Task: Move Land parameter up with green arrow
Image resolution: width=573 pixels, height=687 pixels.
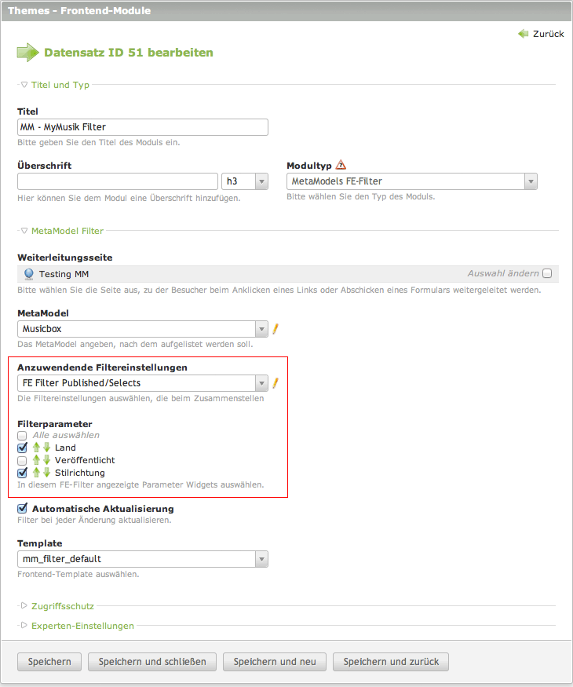Action: point(35,448)
